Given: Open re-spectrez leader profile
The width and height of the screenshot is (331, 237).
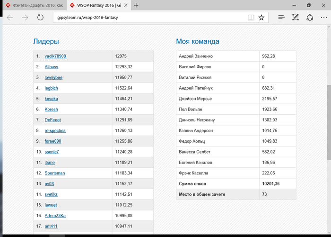Looking at the screenshot, I should click(x=55, y=130).
